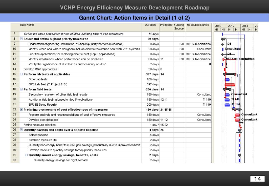Click task 'Secondary research of other field test results'
Screen dimensions: 269x186
[58, 95]
